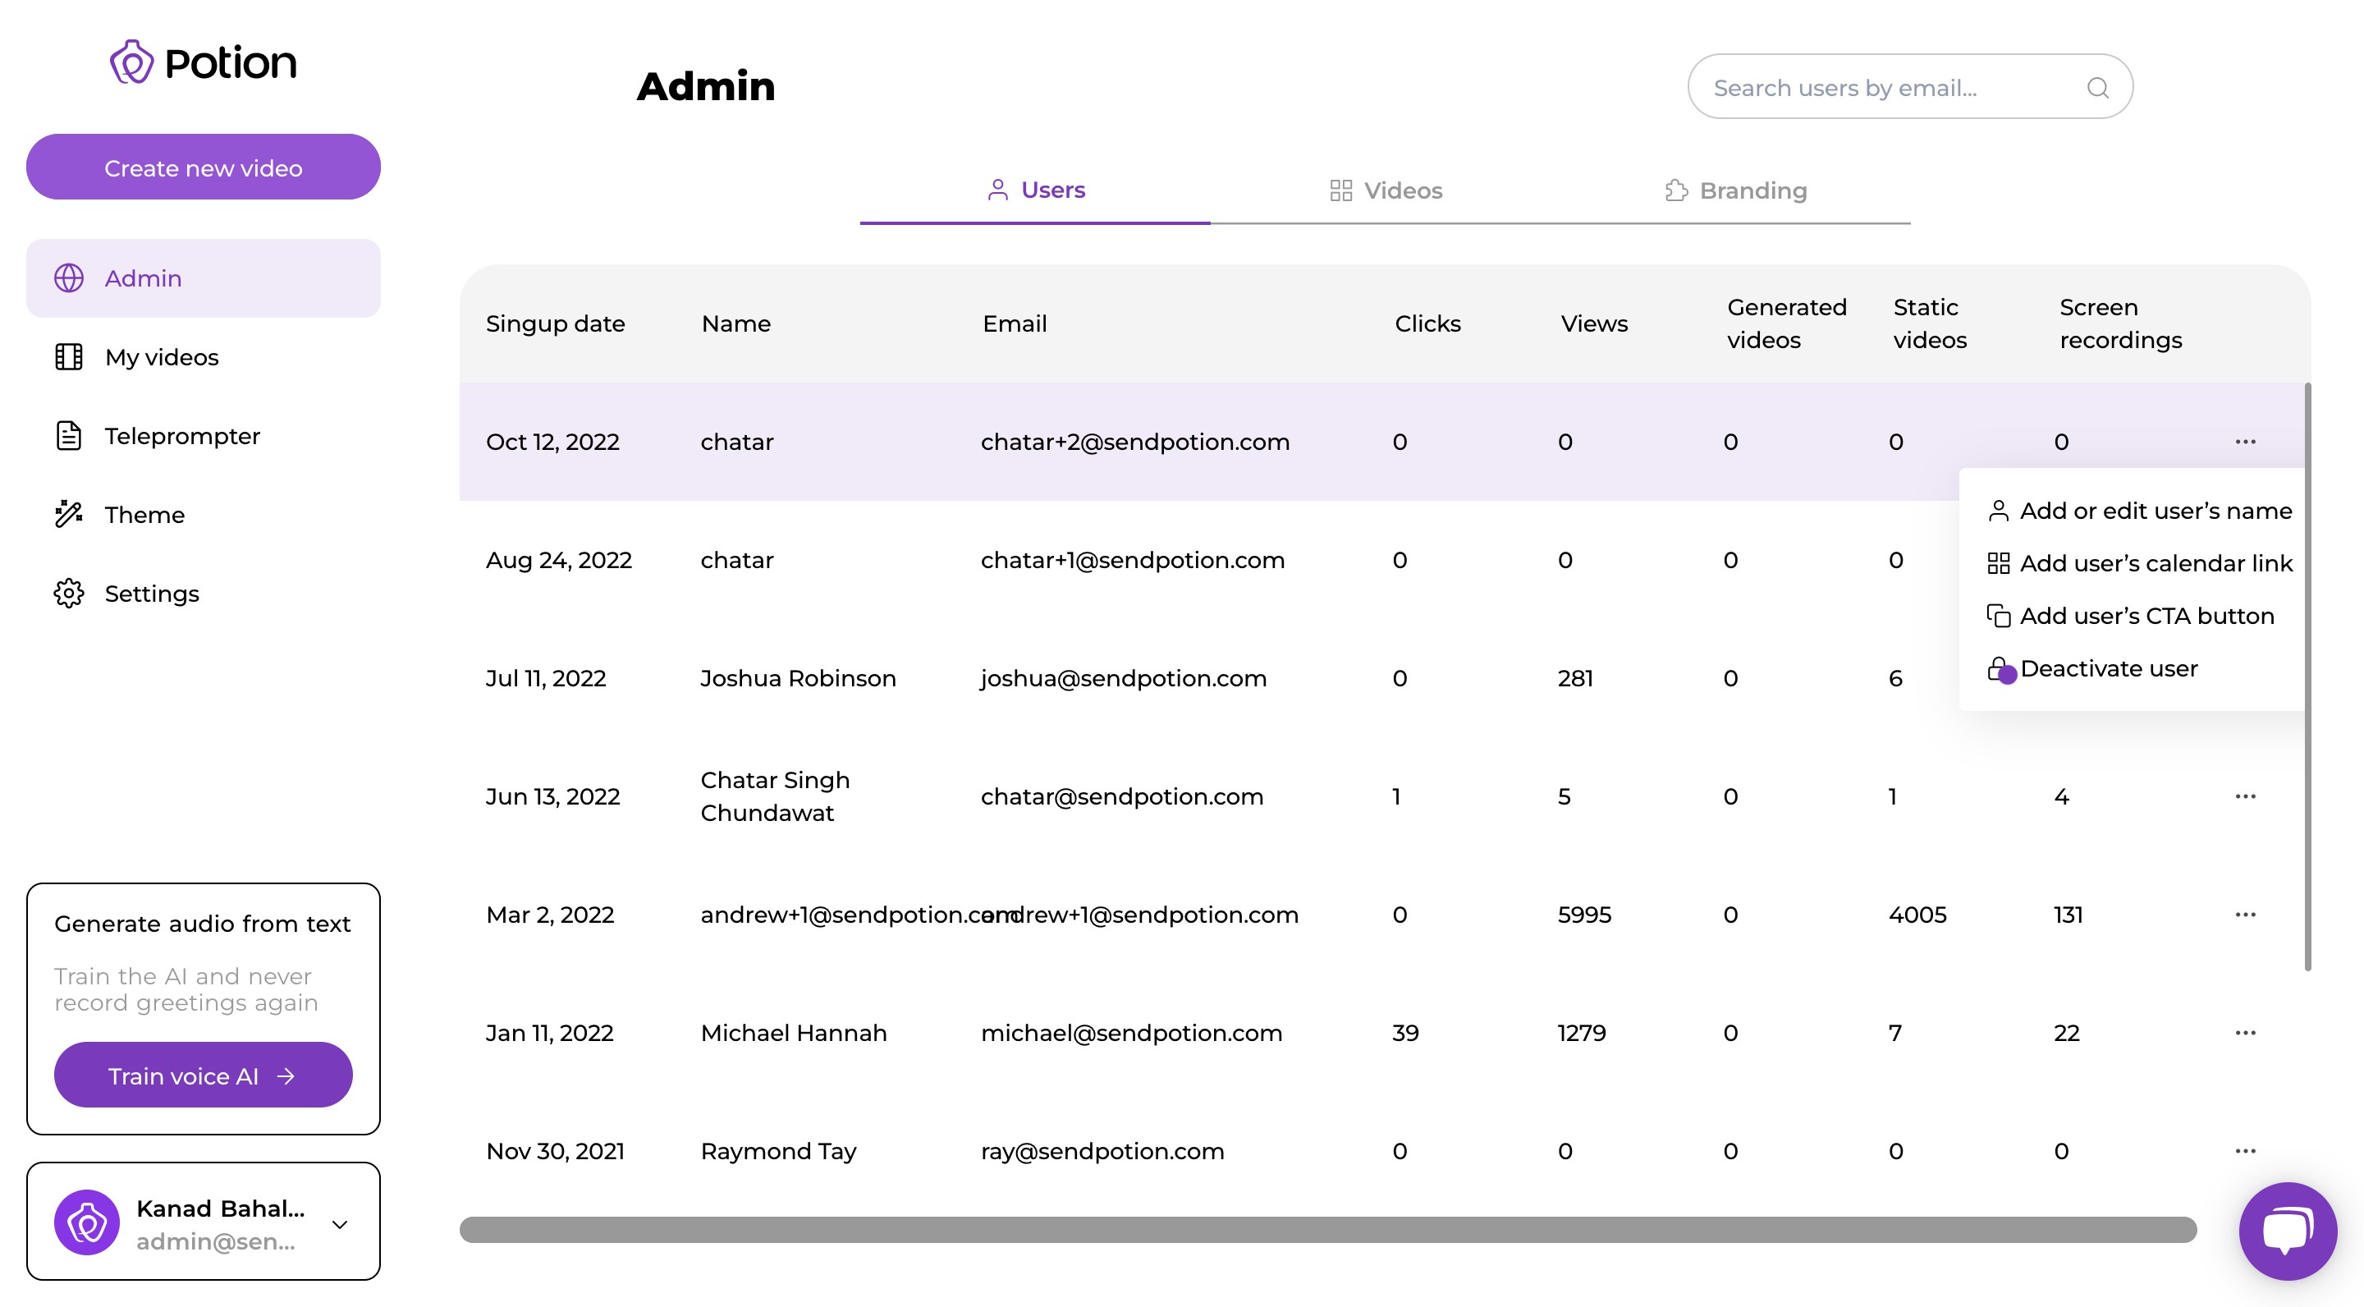Select Add user's calendar link
Viewport: 2364px width, 1307px height.
pos(2138,563)
